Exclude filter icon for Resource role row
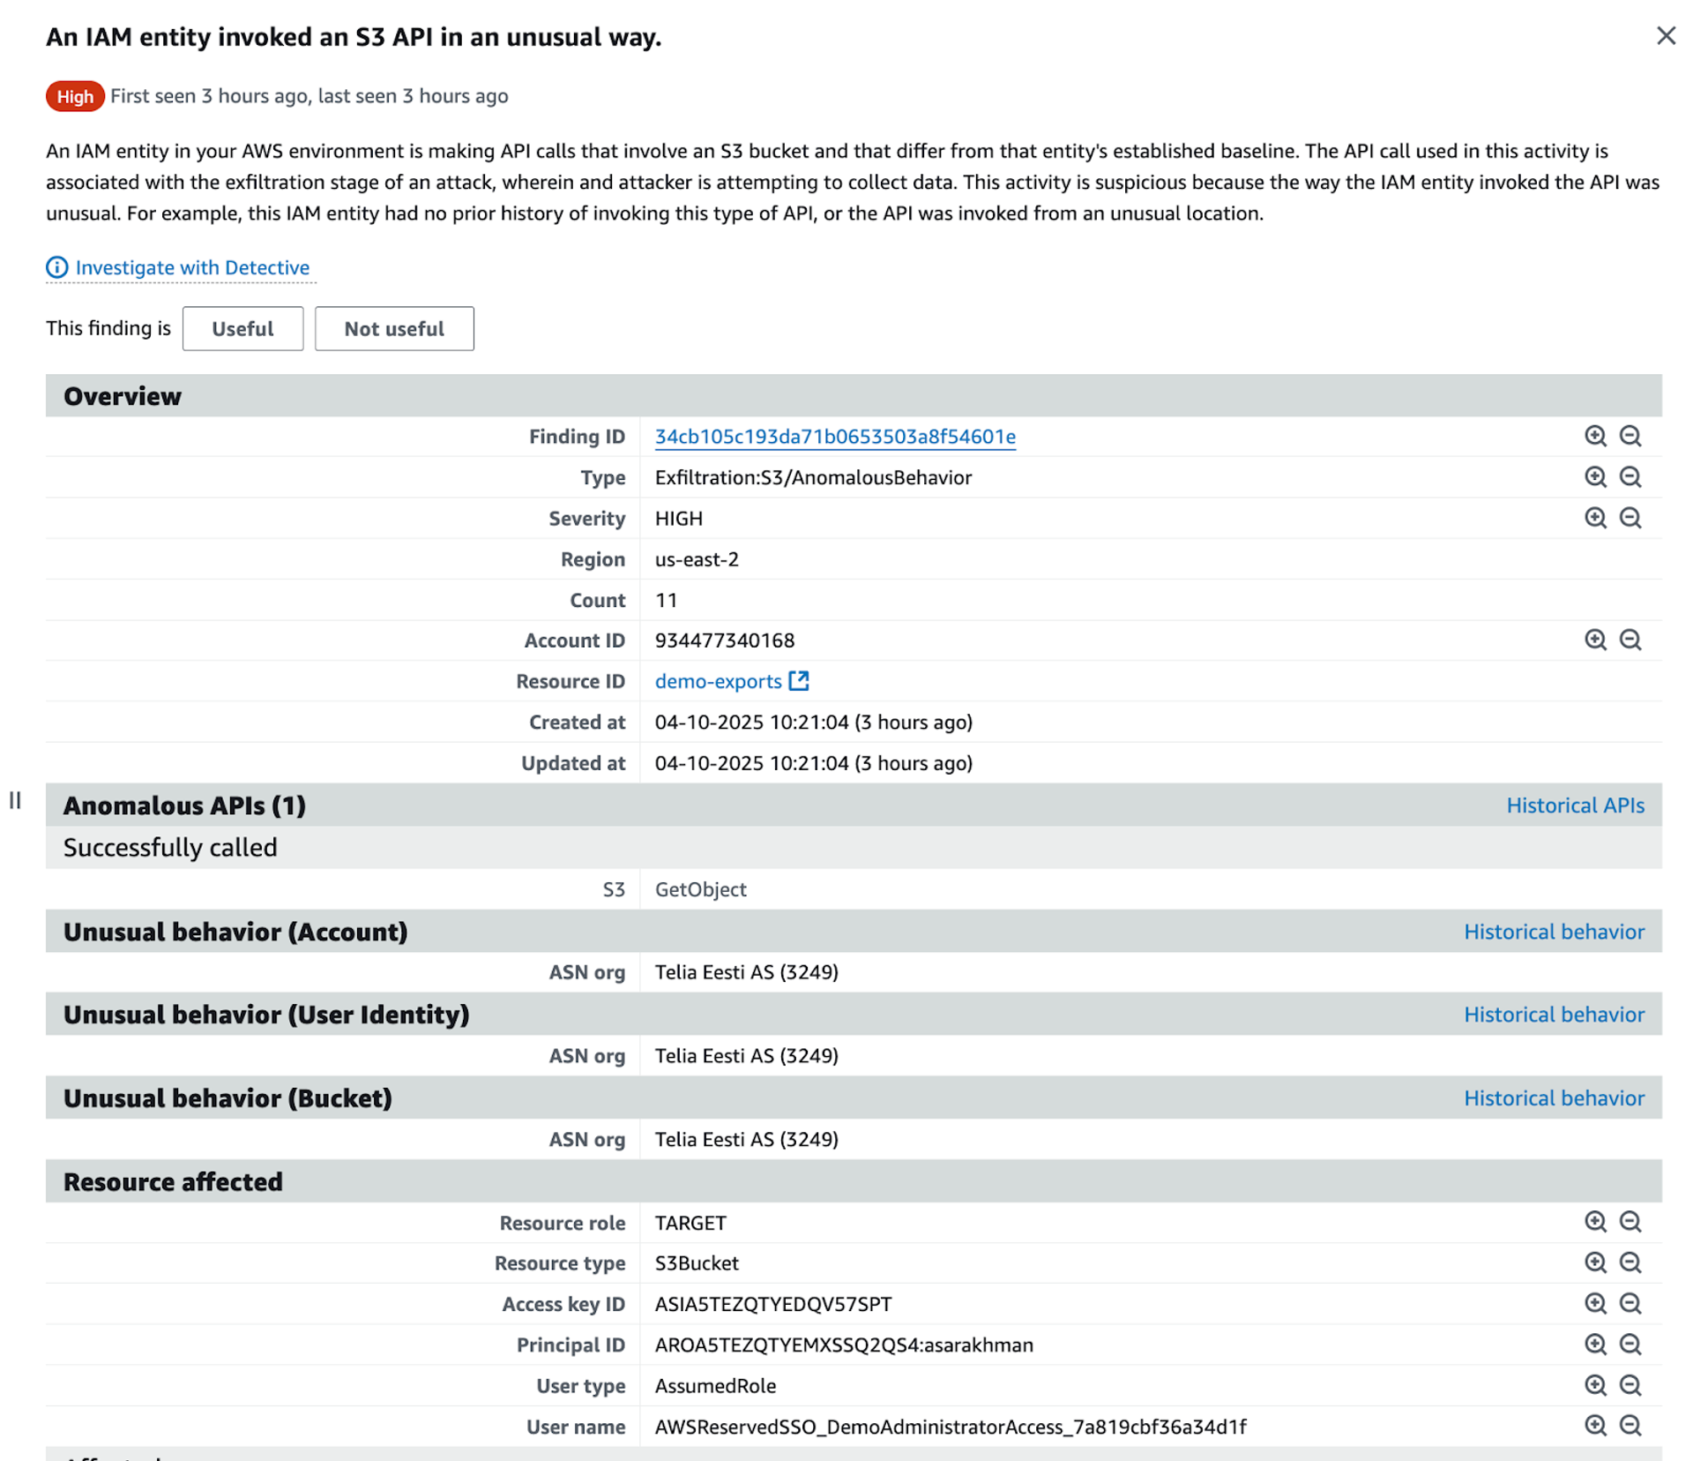This screenshot has height=1461, width=1693. click(1630, 1222)
